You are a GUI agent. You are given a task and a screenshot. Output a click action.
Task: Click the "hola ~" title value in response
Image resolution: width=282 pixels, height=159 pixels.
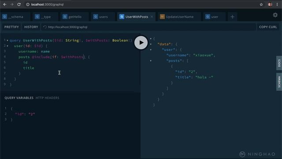click(204, 77)
